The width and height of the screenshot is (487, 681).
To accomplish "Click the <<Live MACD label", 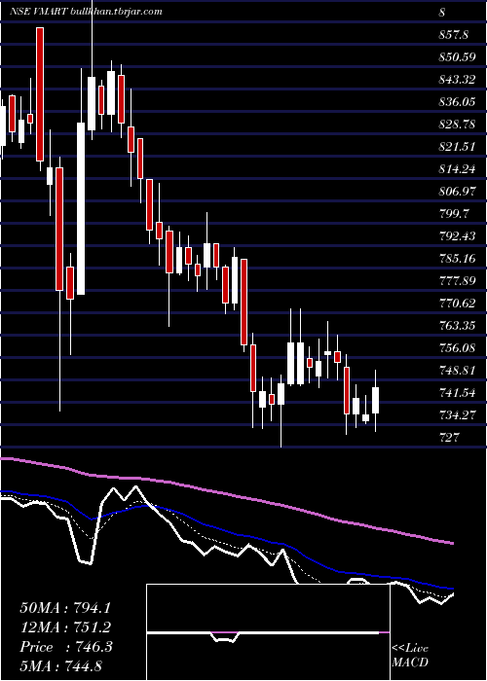I will (x=410, y=656).
